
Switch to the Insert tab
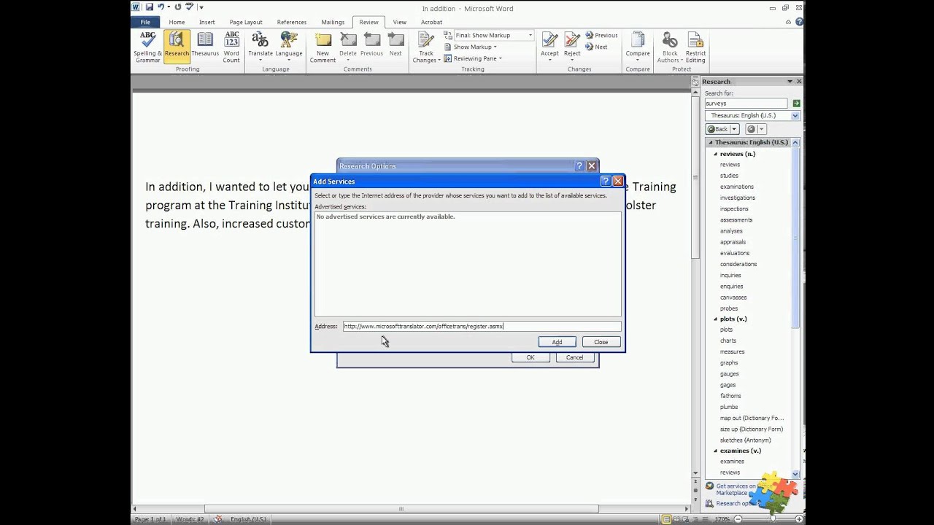tap(207, 22)
